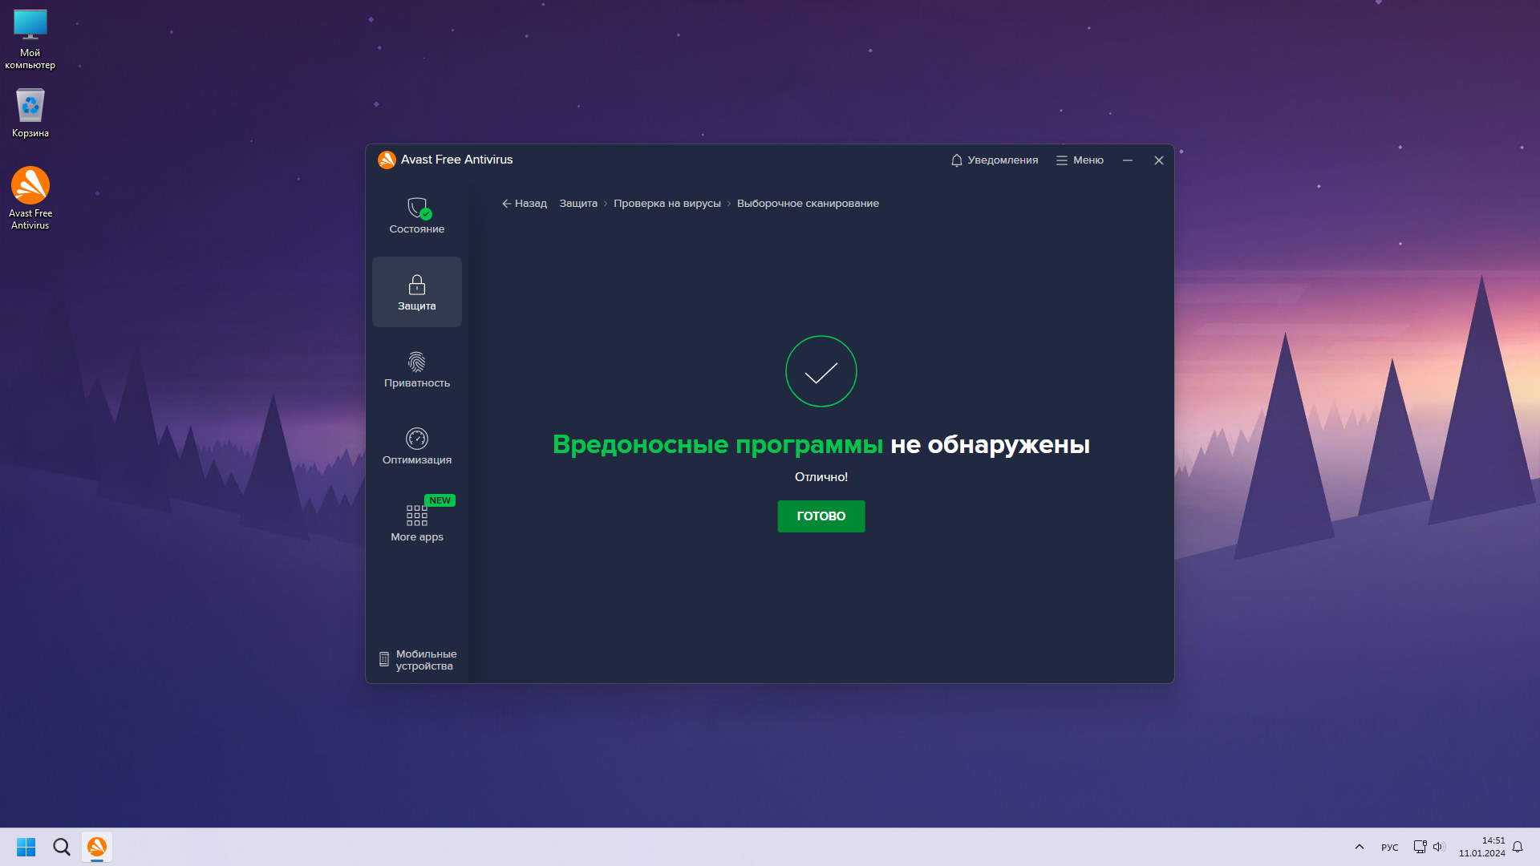Image resolution: width=1540 pixels, height=866 pixels.
Task: Click Проверка на вирусы breadcrumb
Action: (667, 204)
